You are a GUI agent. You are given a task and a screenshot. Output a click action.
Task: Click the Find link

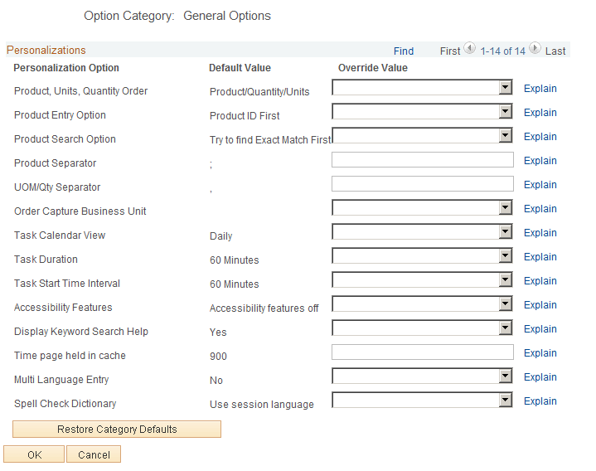[x=404, y=51]
